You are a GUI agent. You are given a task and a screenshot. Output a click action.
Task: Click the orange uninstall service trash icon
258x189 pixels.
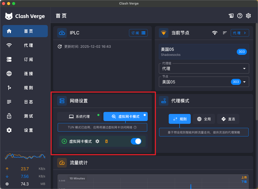pyautogui.click(x=106, y=141)
